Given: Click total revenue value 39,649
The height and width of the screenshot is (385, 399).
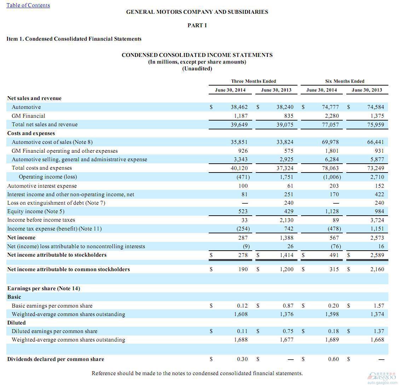Looking at the screenshot, I should click(x=239, y=125).
